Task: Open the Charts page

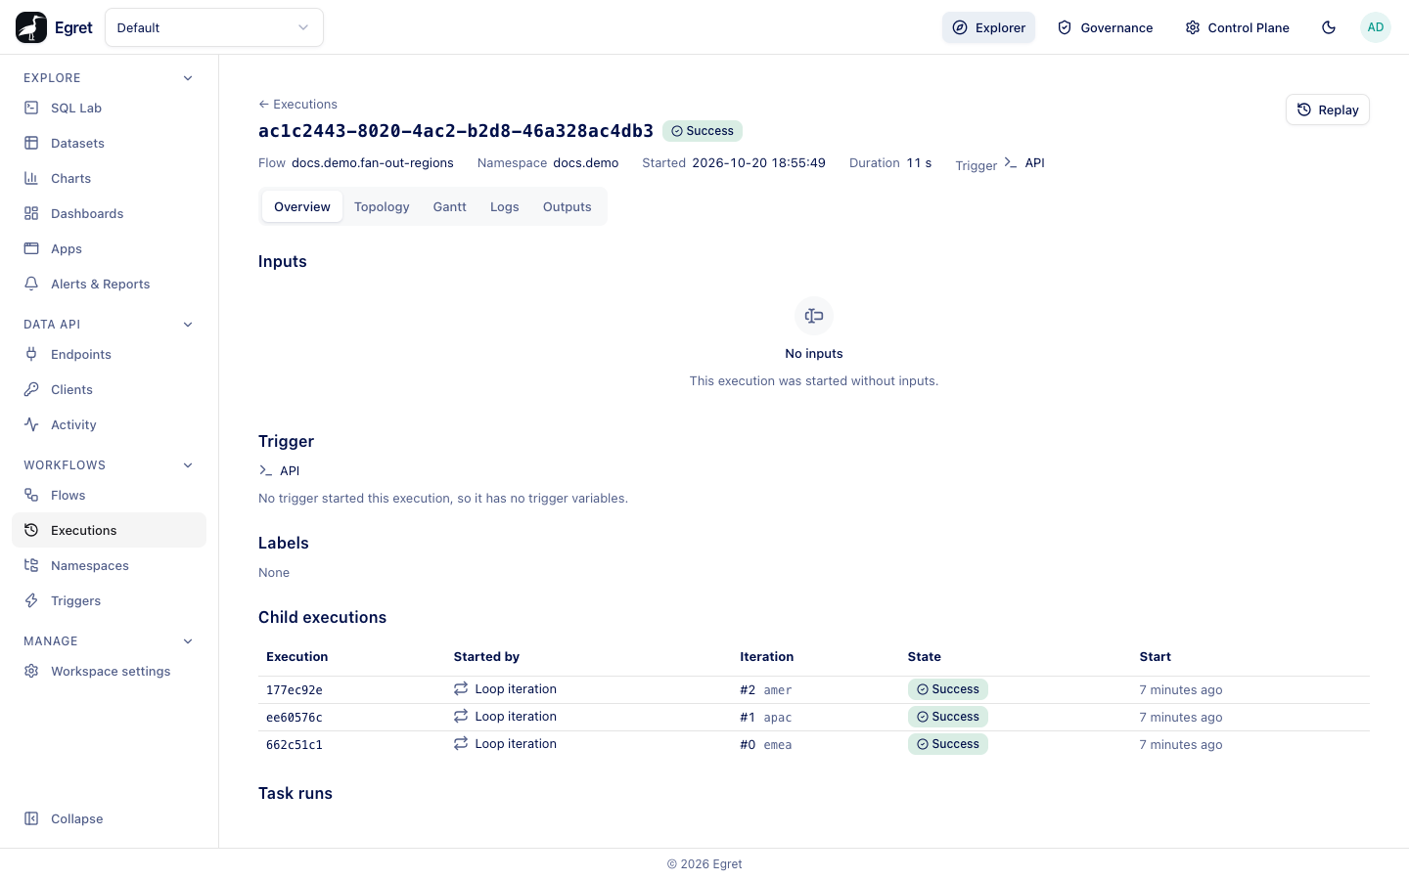Action: tap(109, 178)
